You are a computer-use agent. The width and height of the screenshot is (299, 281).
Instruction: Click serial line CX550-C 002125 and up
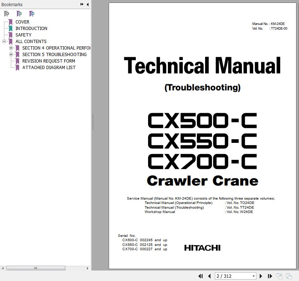[145, 245]
